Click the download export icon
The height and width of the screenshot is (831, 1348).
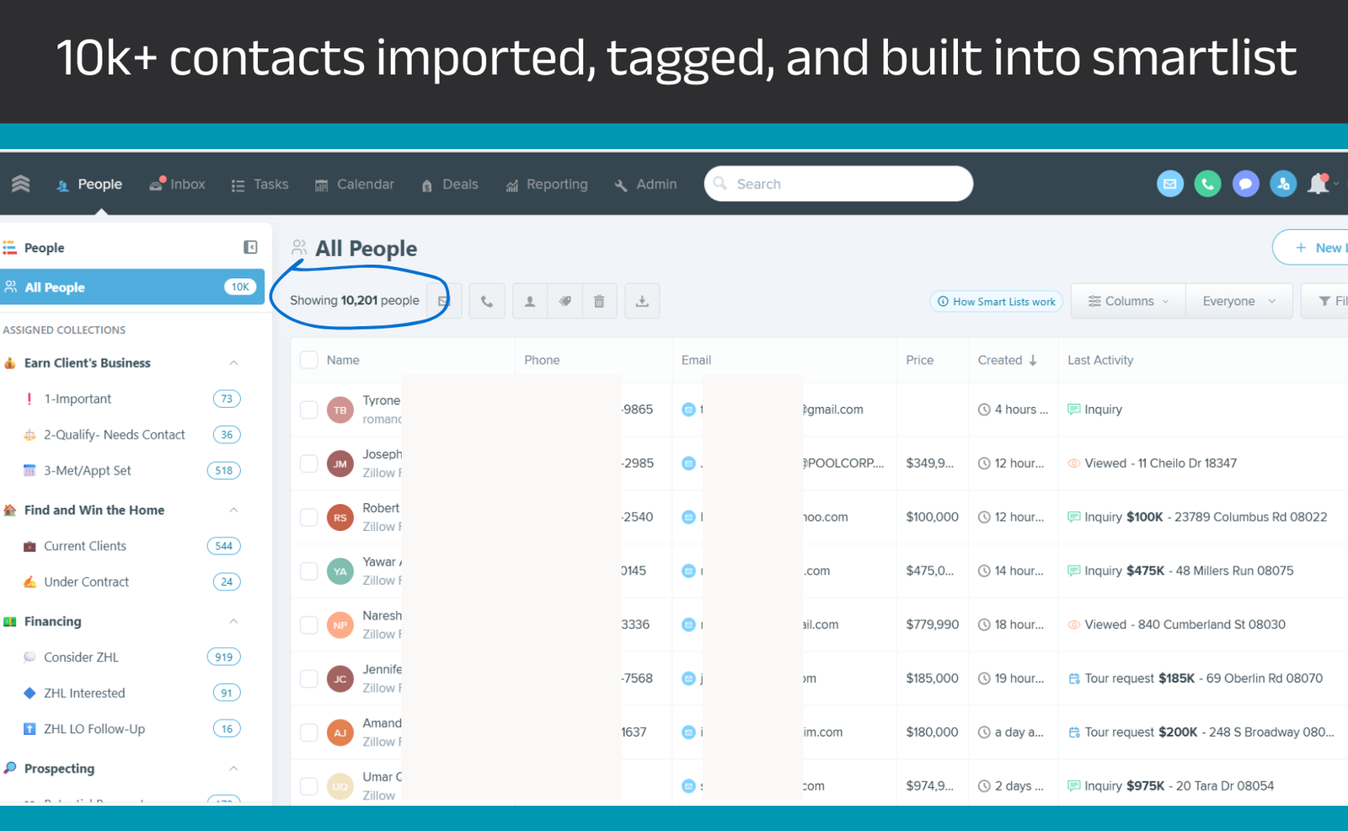[642, 302]
